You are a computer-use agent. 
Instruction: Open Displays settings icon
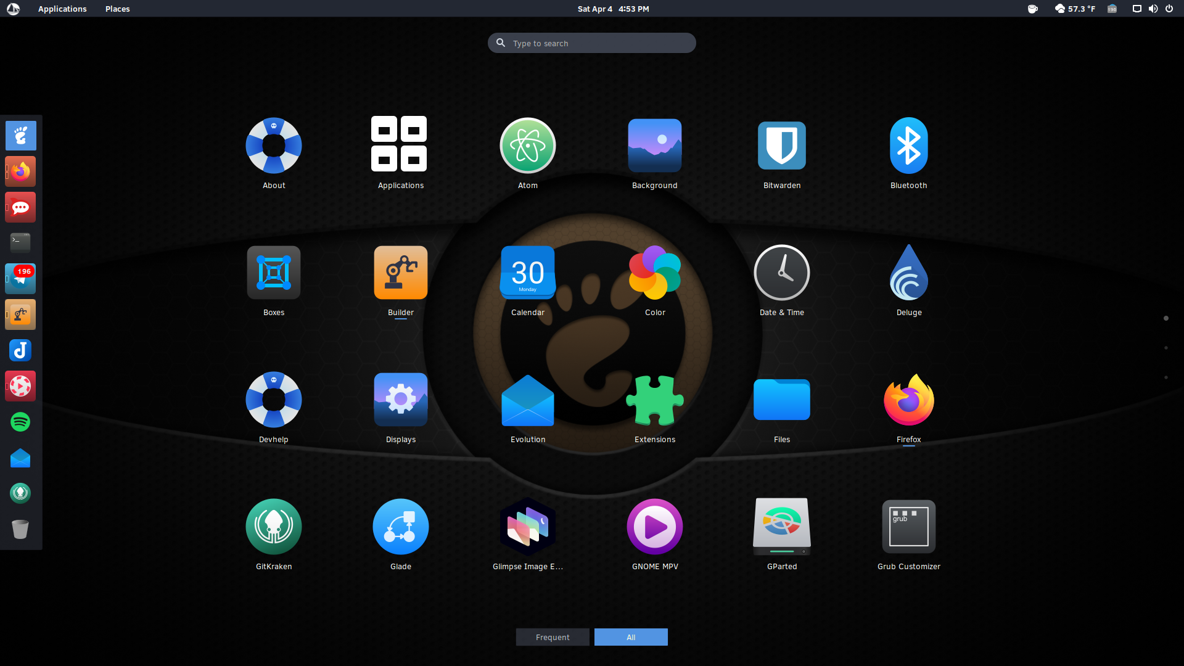point(401,400)
